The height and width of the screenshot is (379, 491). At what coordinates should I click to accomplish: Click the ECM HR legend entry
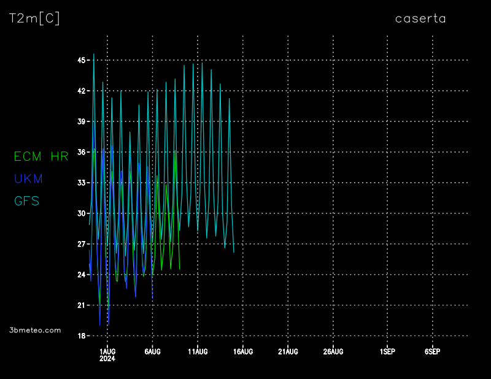tap(41, 157)
